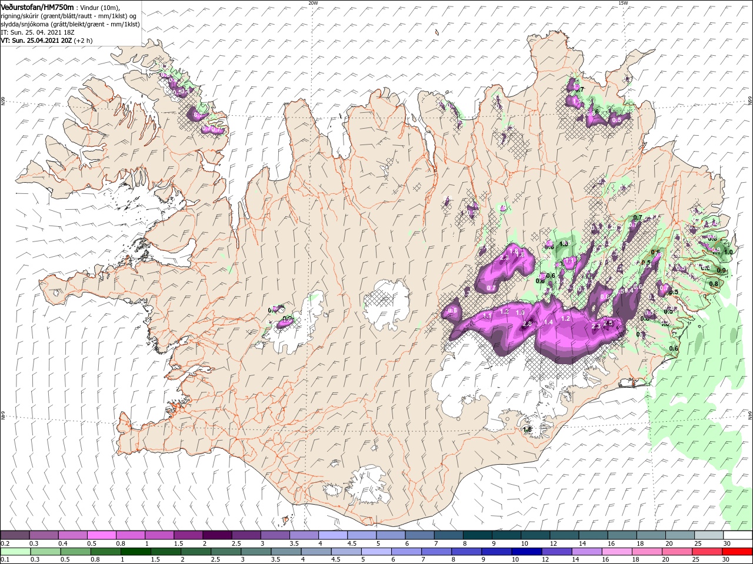Pick the darkest purple swatch labeled 2 in upper legend
Image resolution: width=753 pixels, height=564 pixels.
216,535
